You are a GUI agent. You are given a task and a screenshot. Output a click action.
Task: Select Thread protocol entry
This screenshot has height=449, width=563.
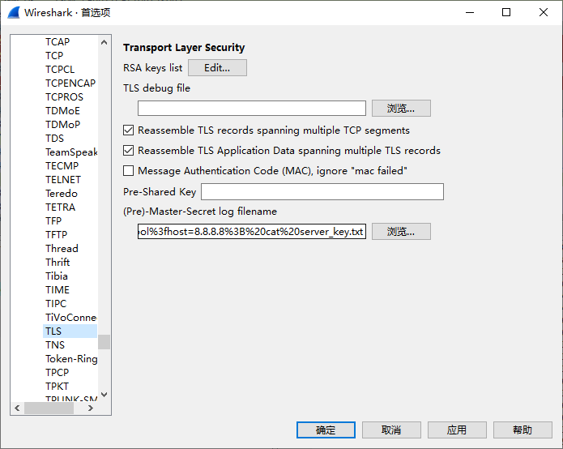coord(62,249)
